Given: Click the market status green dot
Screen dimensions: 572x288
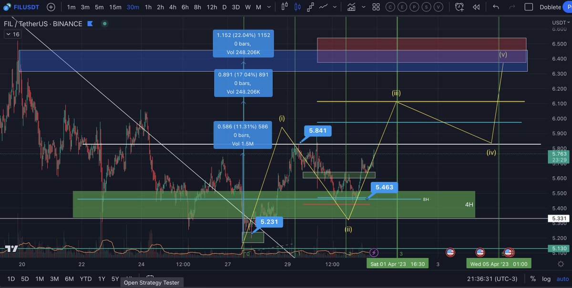Looking at the screenshot, I should [x=104, y=23].
